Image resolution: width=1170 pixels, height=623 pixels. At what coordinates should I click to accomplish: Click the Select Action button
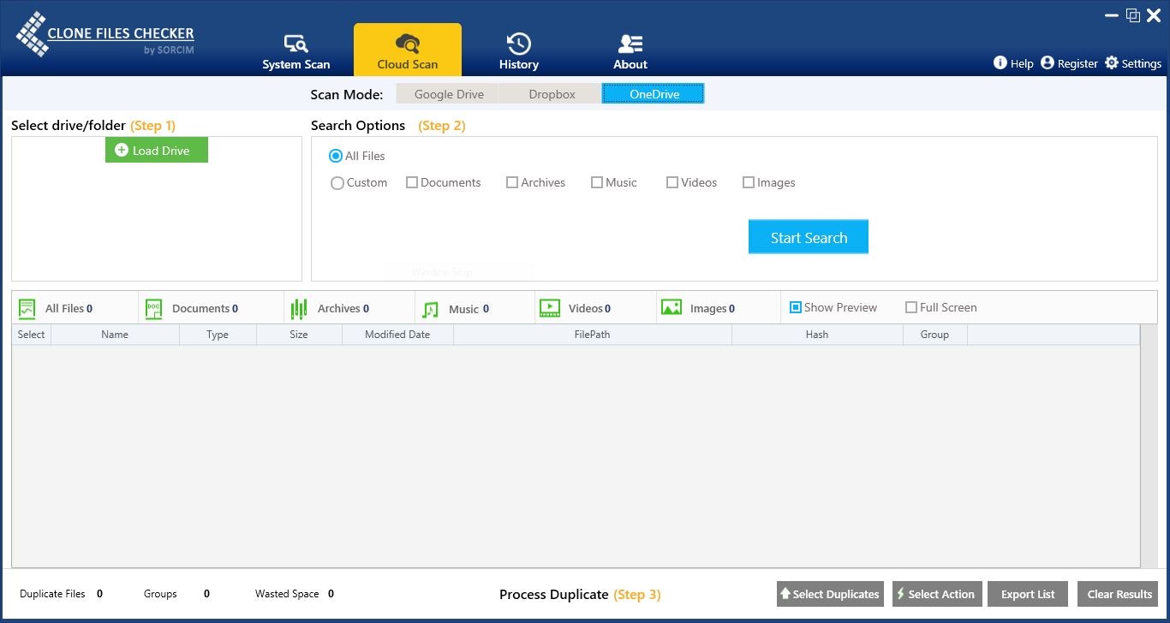[936, 594]
